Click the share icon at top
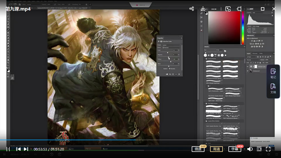The image size is (281, 158). click(192, 9)
